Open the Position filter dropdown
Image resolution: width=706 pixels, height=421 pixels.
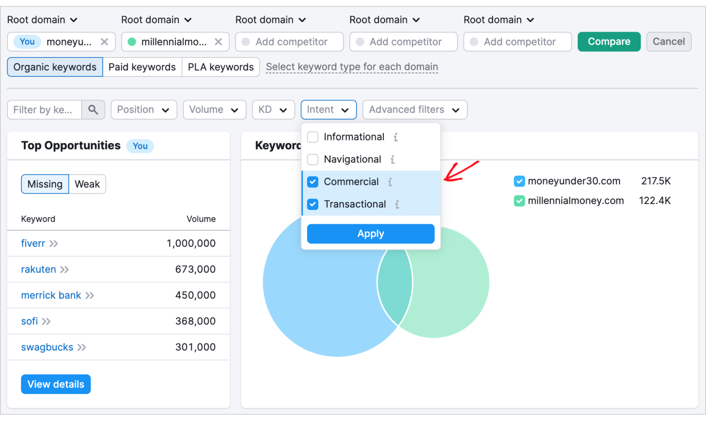[144, 109]
